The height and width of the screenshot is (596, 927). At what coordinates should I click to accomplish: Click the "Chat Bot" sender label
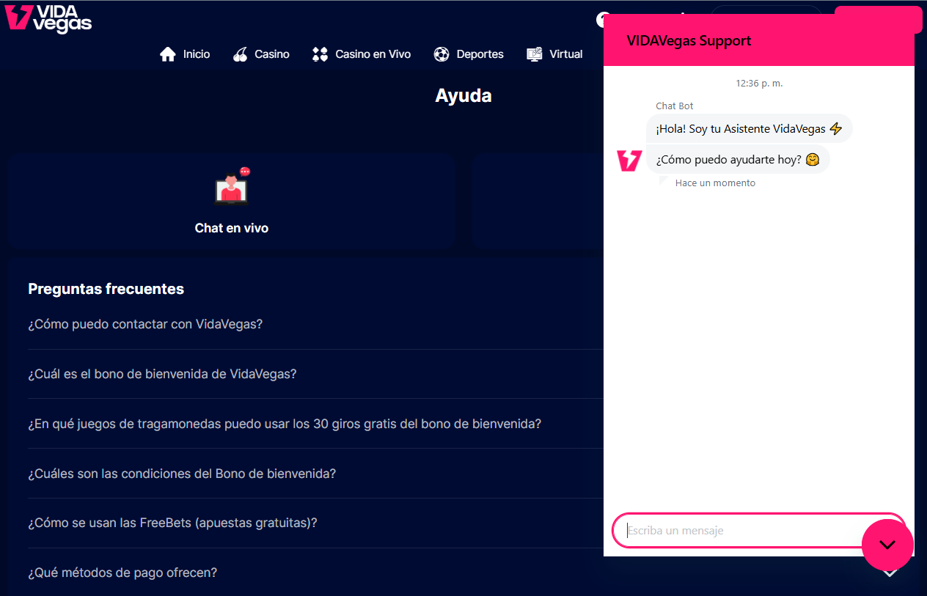675,106
